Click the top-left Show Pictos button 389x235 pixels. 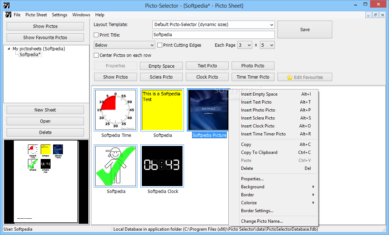pos(45,26)
